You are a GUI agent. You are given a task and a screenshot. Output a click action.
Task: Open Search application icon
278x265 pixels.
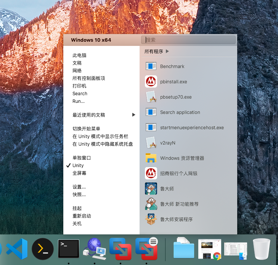click(151, 112)
